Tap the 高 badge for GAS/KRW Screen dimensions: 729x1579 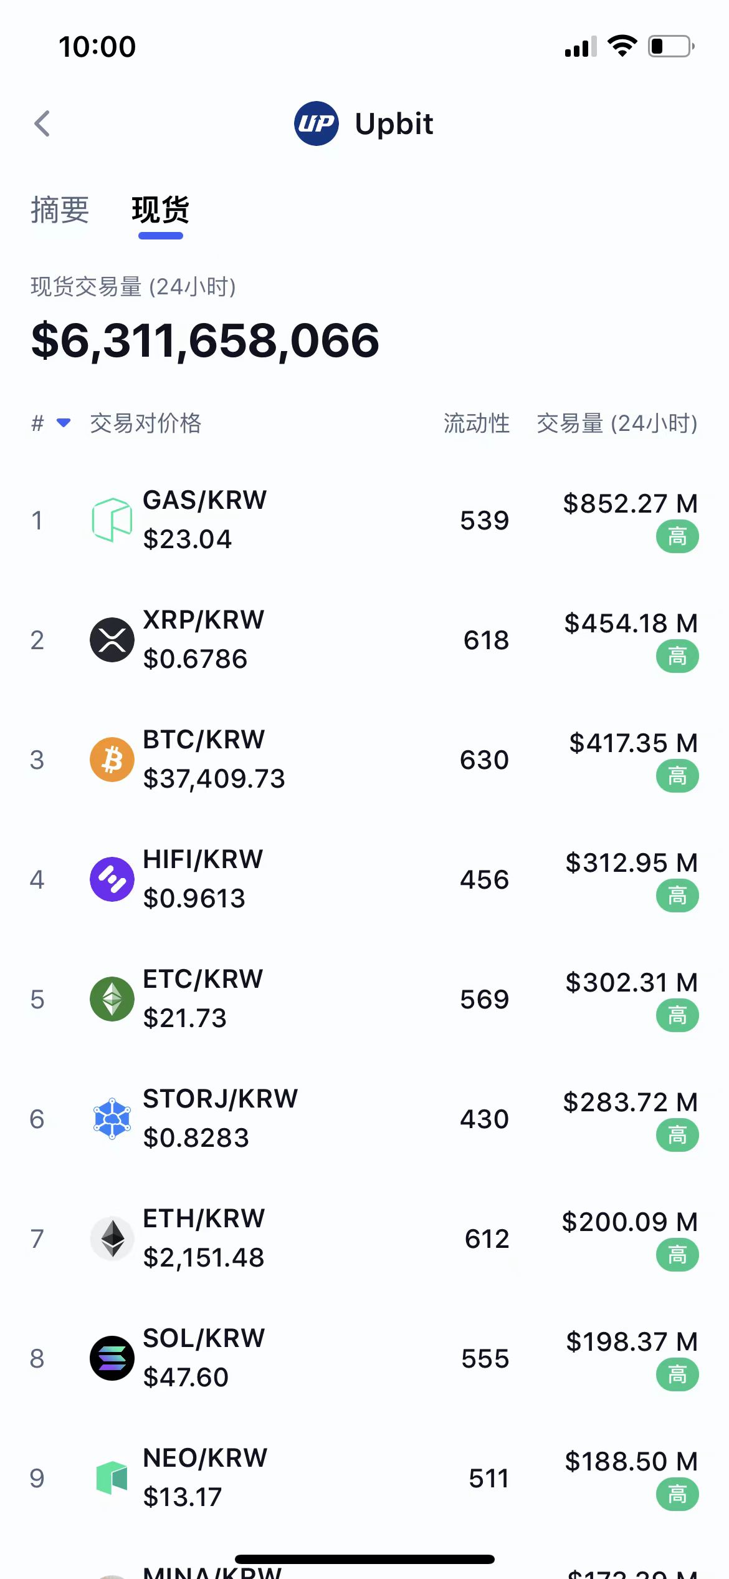(x=677, y=537)
